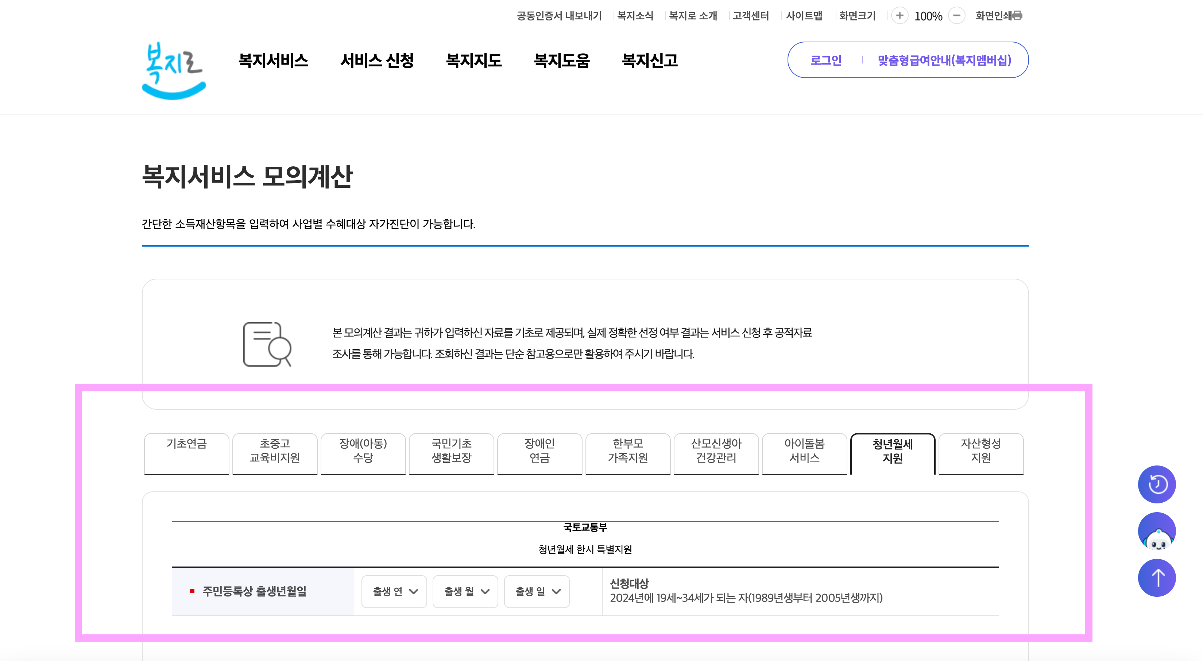Click the scroll-to-top arrow button

[1157, 577]
